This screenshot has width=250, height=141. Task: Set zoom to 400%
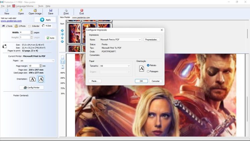click(x=63, y=73)
